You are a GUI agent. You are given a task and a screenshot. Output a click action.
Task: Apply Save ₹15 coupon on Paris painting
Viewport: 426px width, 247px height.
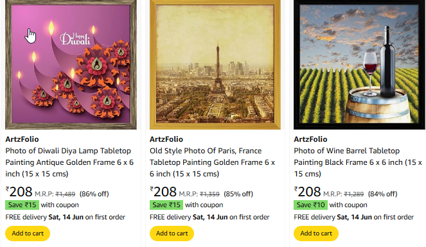[166, 205]
